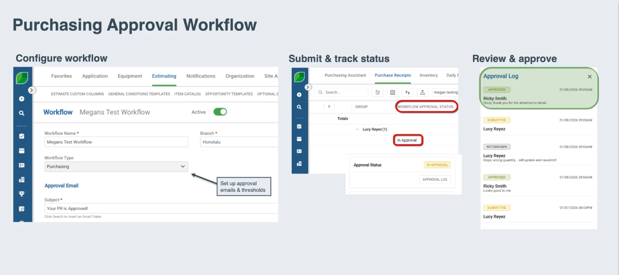Screen dimensions: 619x275
Task: Click the plus add icon in Configure workflow sidebar
Action: (x=21, y=99)
